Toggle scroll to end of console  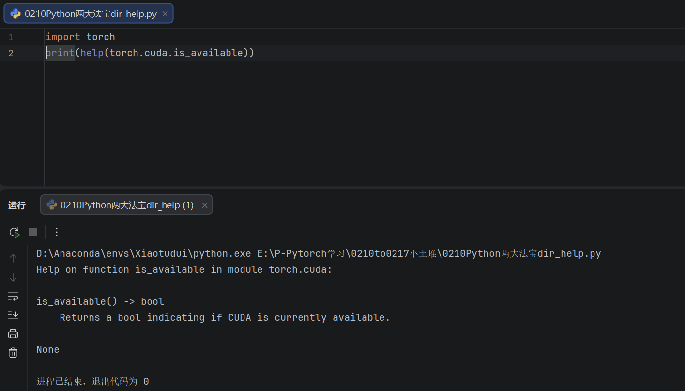(13, 315)
